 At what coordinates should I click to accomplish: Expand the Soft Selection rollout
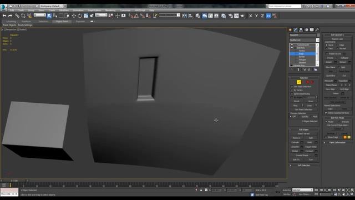(304, 166)
